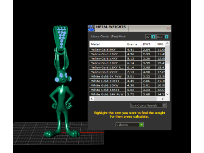Click the 4.38 grams value
This screenshot has width=204, height=153.
(130, 85)
